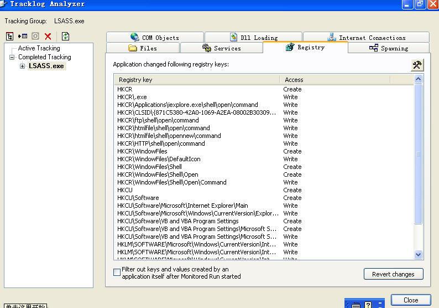Screen dimensions: 439x308
Task: Click the grayed stop tracking icon
Action: pyautogui.click(x=35, y=36)
